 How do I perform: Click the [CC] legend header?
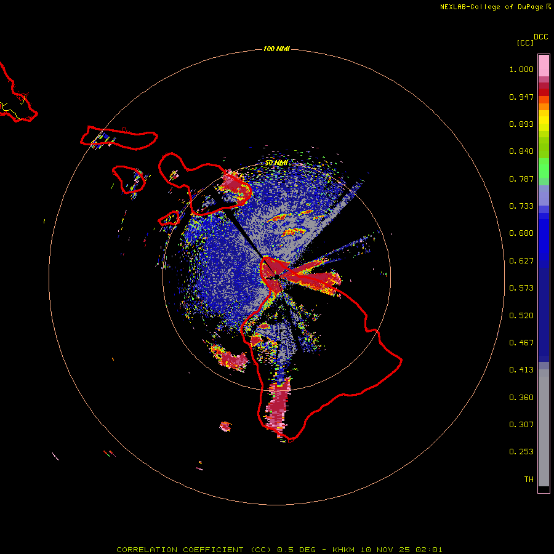coord(525,42)
